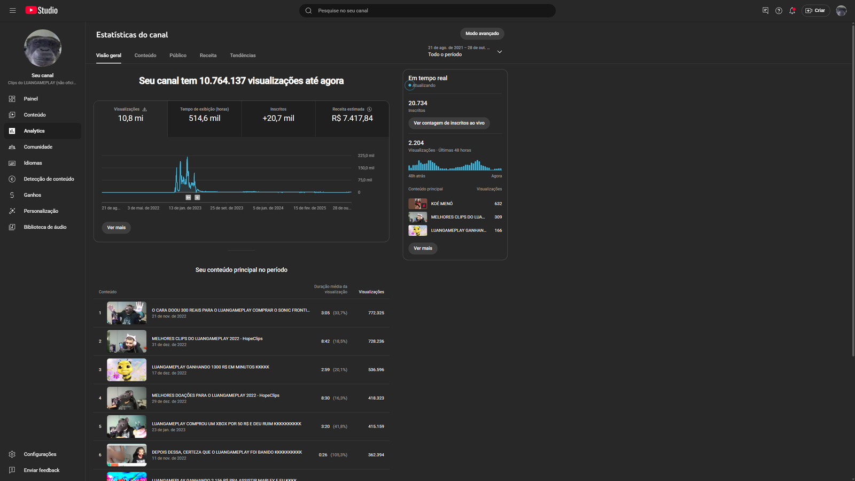The image size is (855, 481).
Task: Open the help question mark icon
Action: pos(779,11)
